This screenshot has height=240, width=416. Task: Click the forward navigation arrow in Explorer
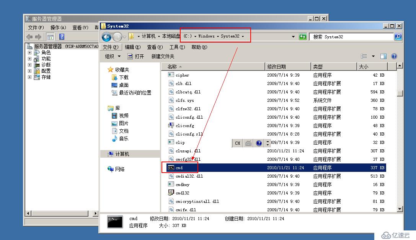point(117,37)
